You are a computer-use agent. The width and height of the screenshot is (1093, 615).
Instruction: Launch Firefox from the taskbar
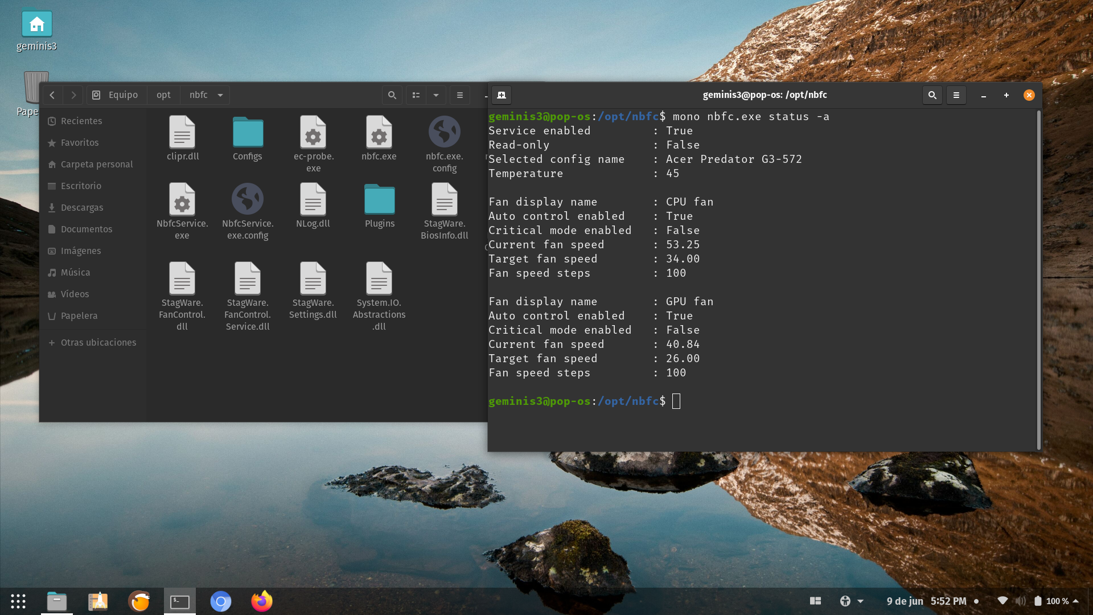261,601
